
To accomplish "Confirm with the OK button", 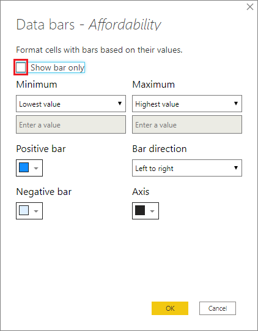I will (x=170, y=308).
